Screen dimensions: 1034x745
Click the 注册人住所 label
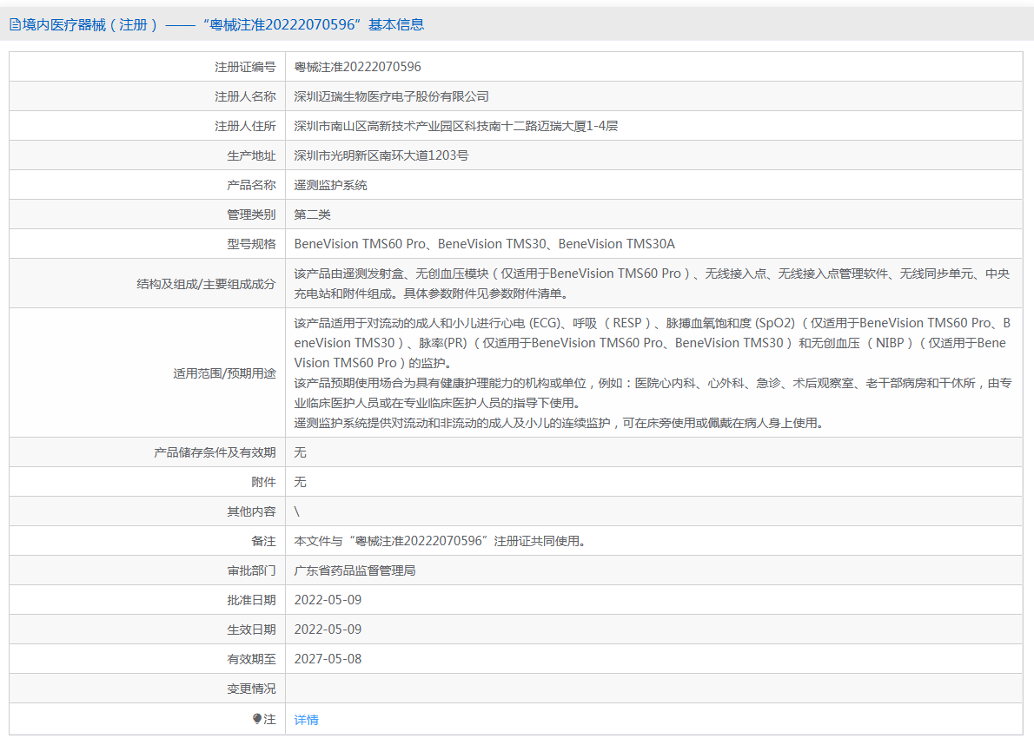[245, 127]
